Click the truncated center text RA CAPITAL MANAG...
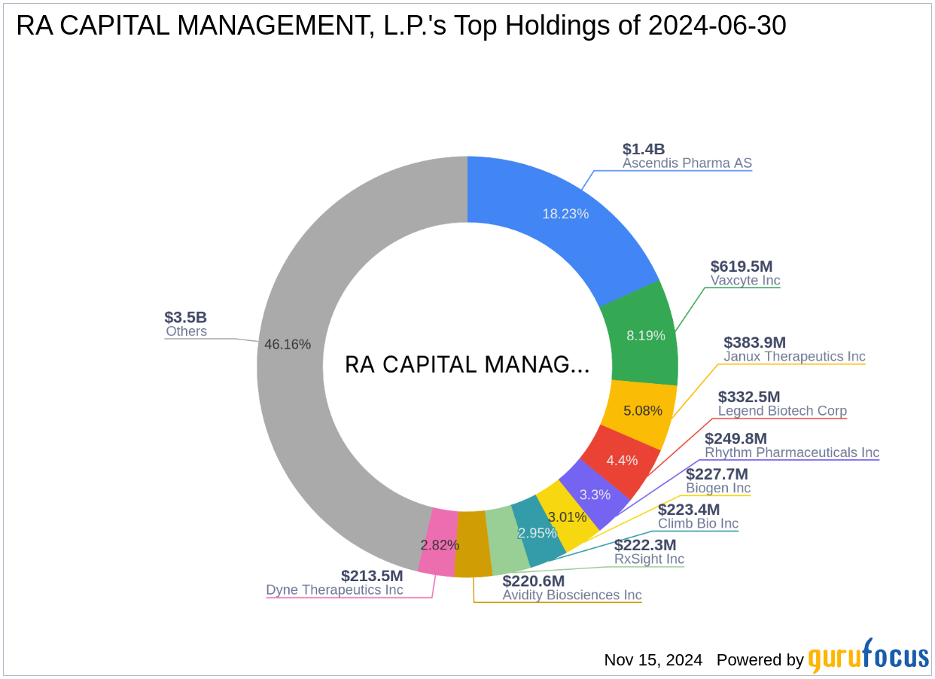 [x=467, y=365]
